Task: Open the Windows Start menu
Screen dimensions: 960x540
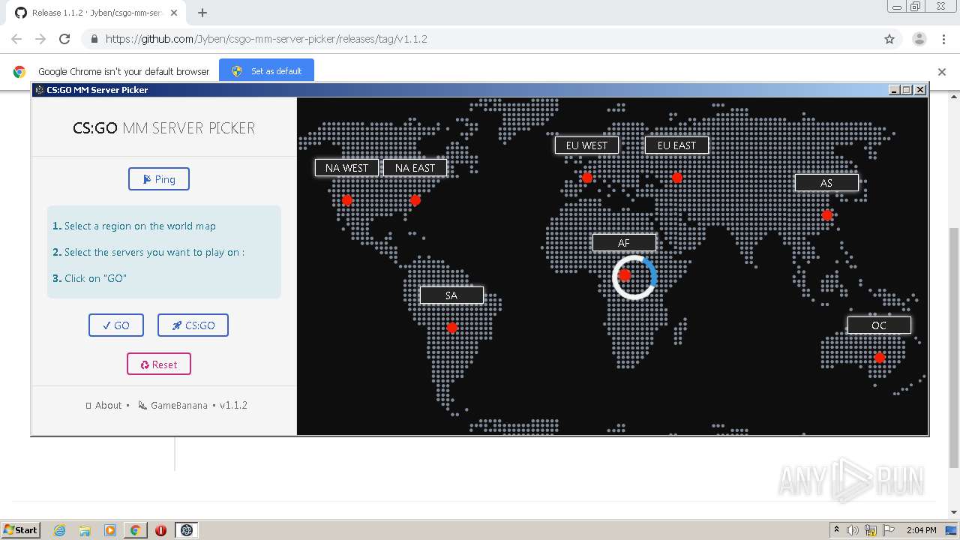Action: point(21,530)
